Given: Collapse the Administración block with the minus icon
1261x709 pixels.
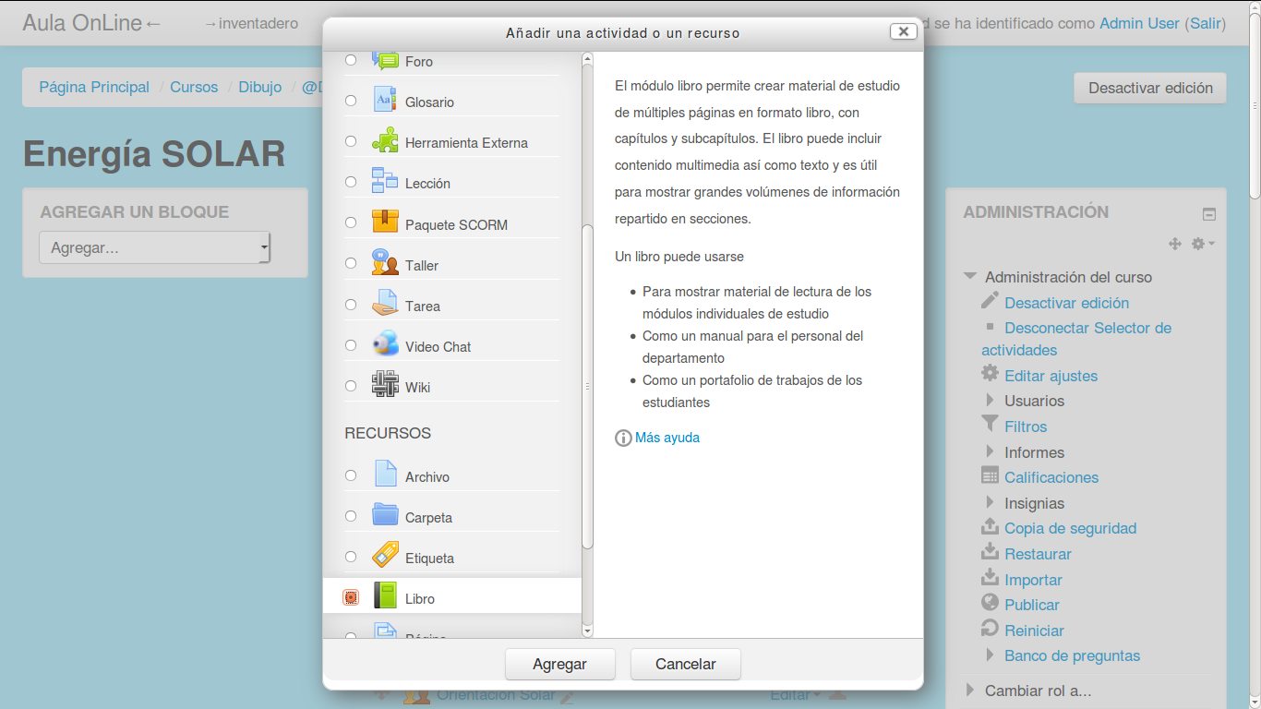Looking at the screenshot, I should pos(1209,215).
